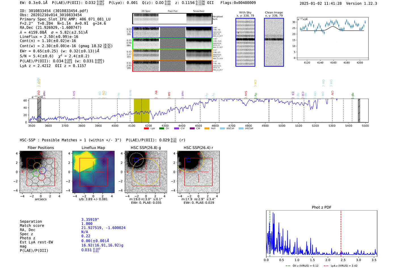This screenshot has width=397, height=270.
Task: Open the HSC SSP(26.4) r image
Action: click(198, 172)
